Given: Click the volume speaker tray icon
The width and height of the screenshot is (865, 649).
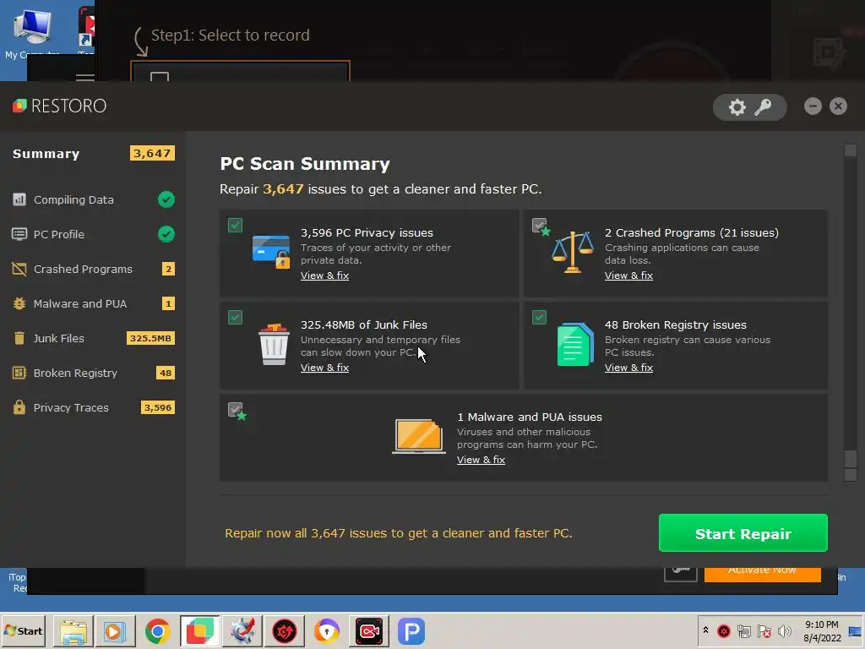Looking at the screenshot, I should (784, 630).
